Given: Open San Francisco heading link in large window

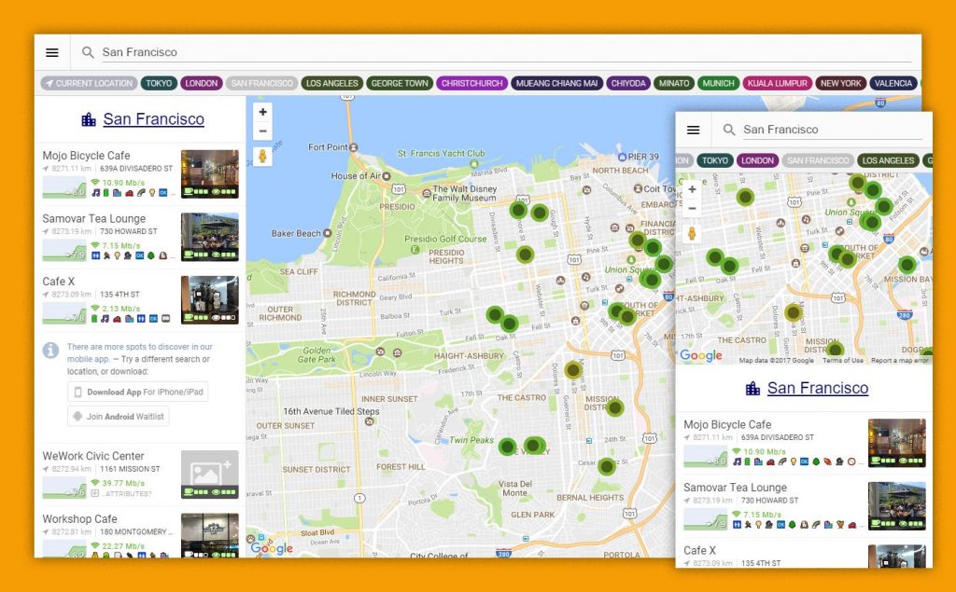Looking at the screenshot, I should [x=154, y=118].
